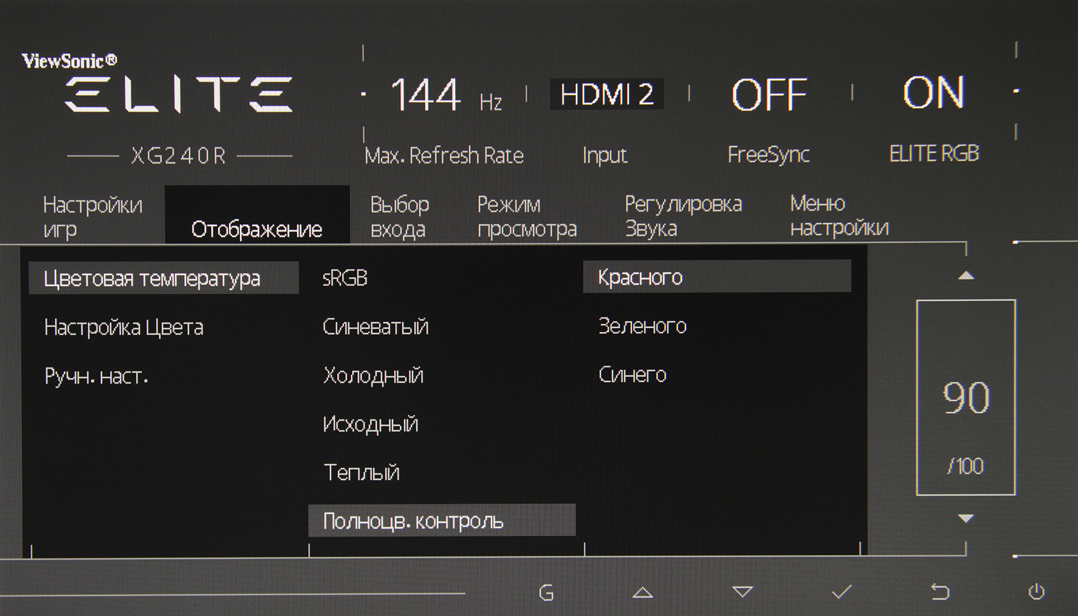Select the Синего color channel

coord(633,375)
